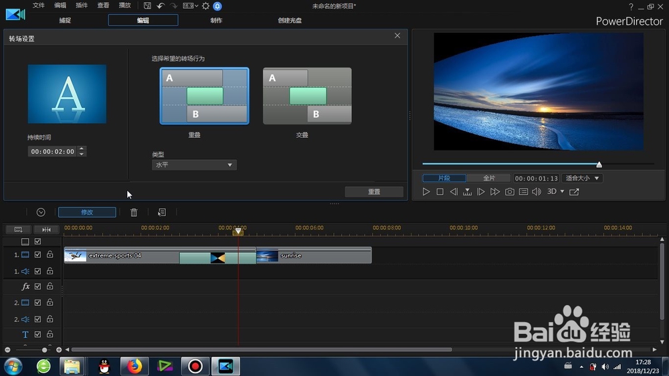Switch to the 捕捉 tab
Viewport: 669px width, 376px height.
pos(65,20)
